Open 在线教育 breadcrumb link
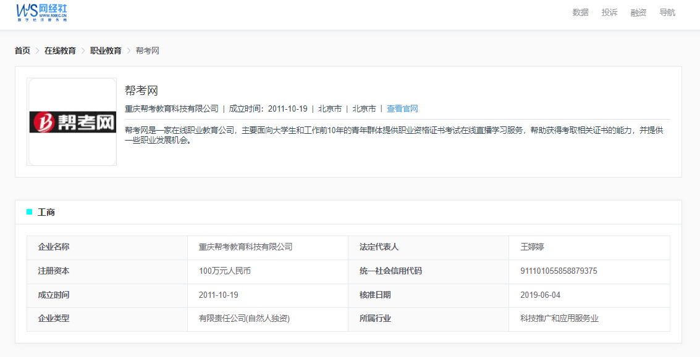700x357 pixels. click(x=60, y=51)
